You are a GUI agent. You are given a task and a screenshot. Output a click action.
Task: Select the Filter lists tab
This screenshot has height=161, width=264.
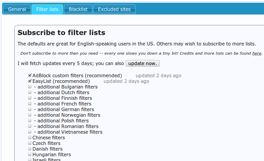(x=47, y=9)
